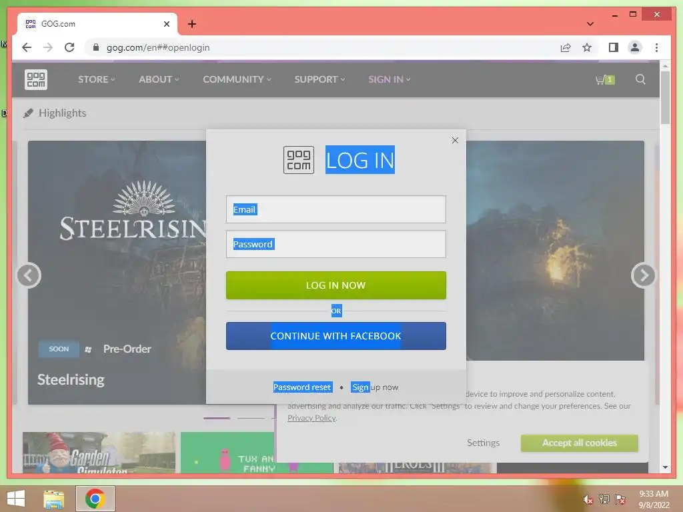Click CONTINUE WITH FACEBOOK button
This screenshot has height=512, width=683.
tap(336, 336)
